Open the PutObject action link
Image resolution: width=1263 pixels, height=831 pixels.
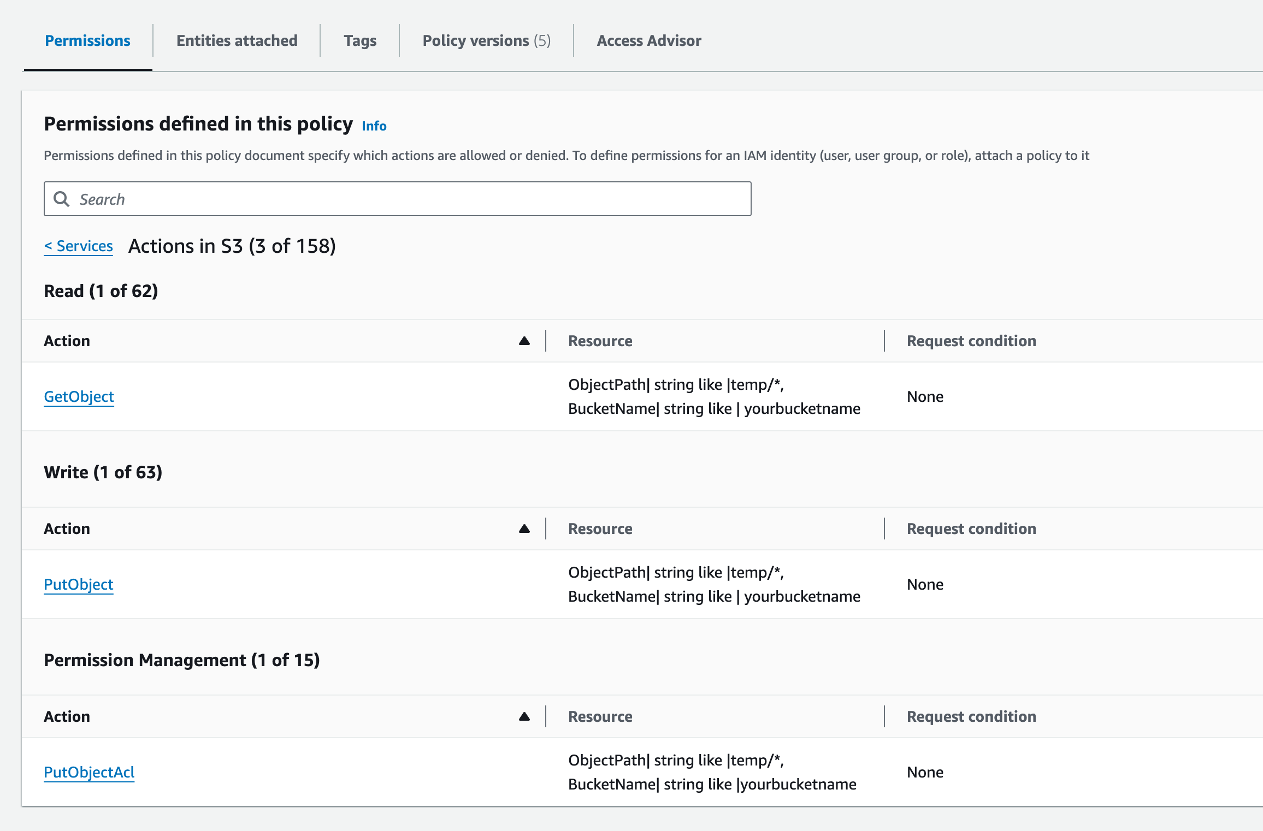point(79,584)
